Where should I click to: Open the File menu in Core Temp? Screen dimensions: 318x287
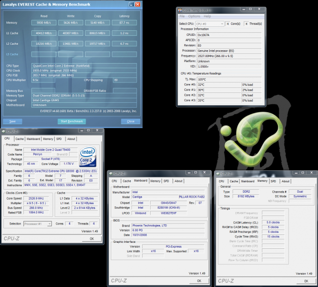click(182, 16)
